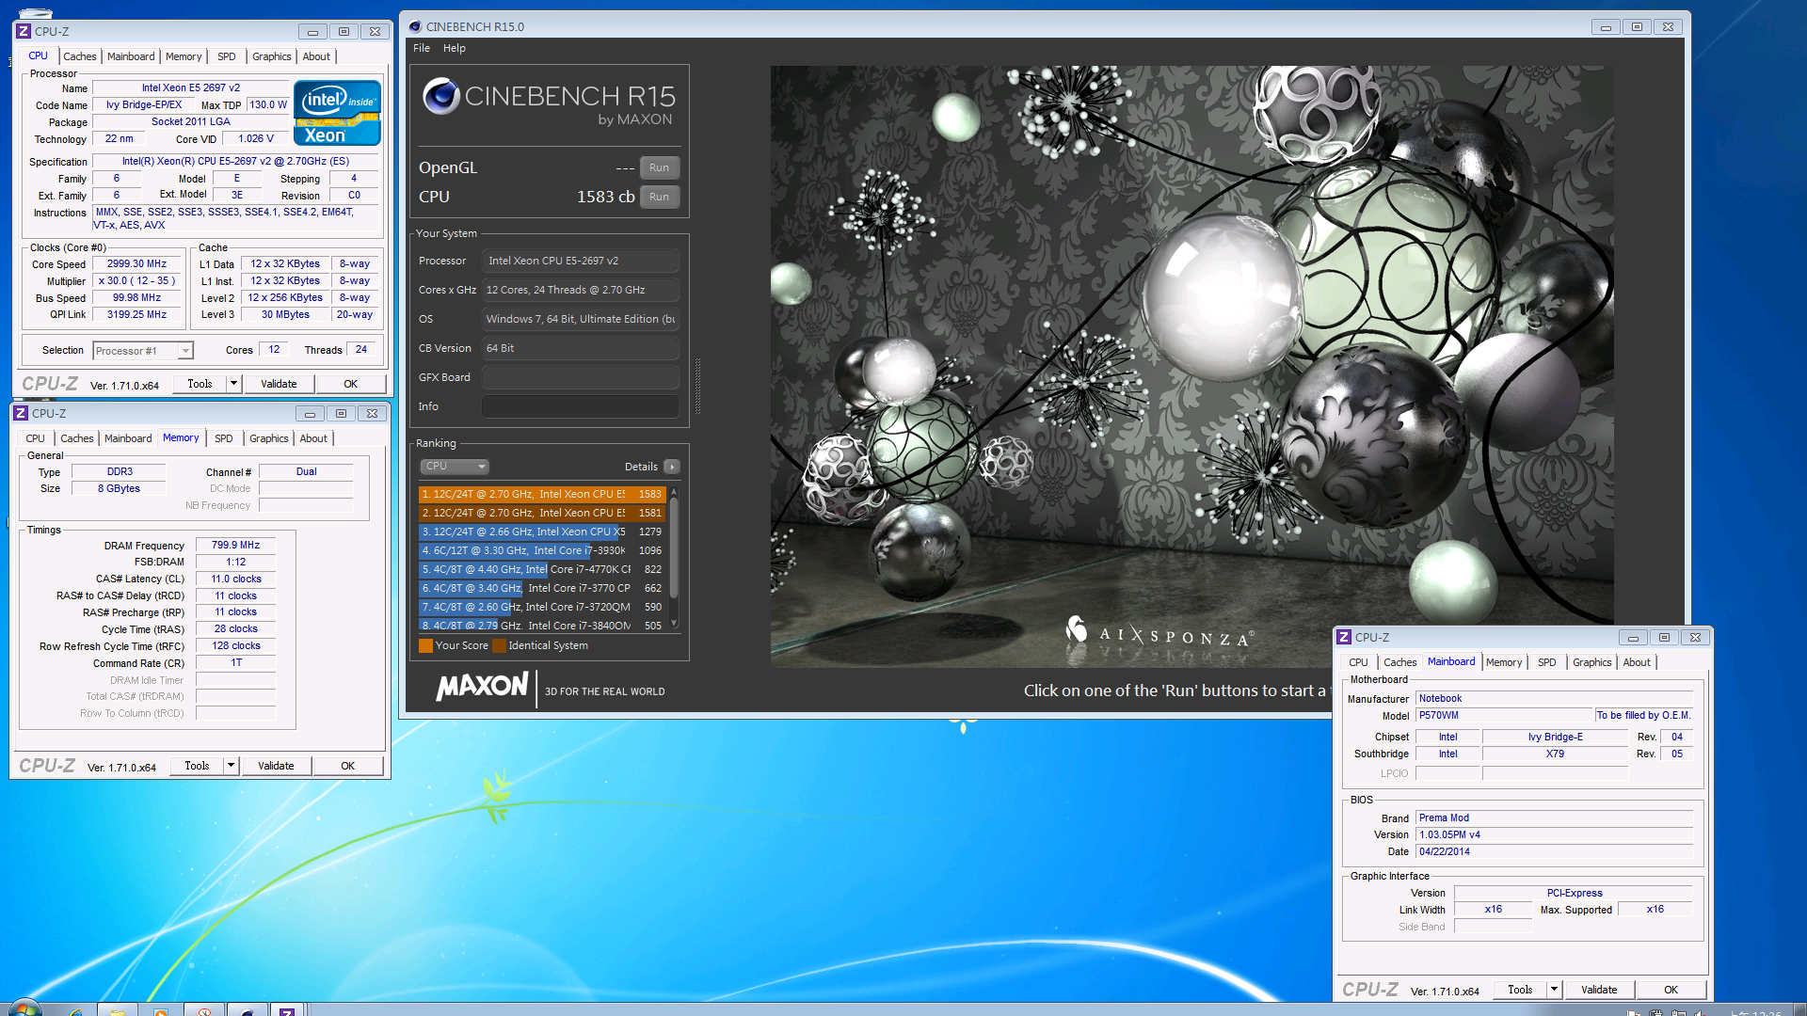
Task: Open the CPU ranking type dropdown
Action: click(455, 467)
